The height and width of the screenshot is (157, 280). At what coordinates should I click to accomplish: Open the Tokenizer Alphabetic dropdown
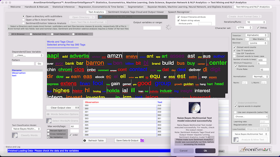coord(256,35)
